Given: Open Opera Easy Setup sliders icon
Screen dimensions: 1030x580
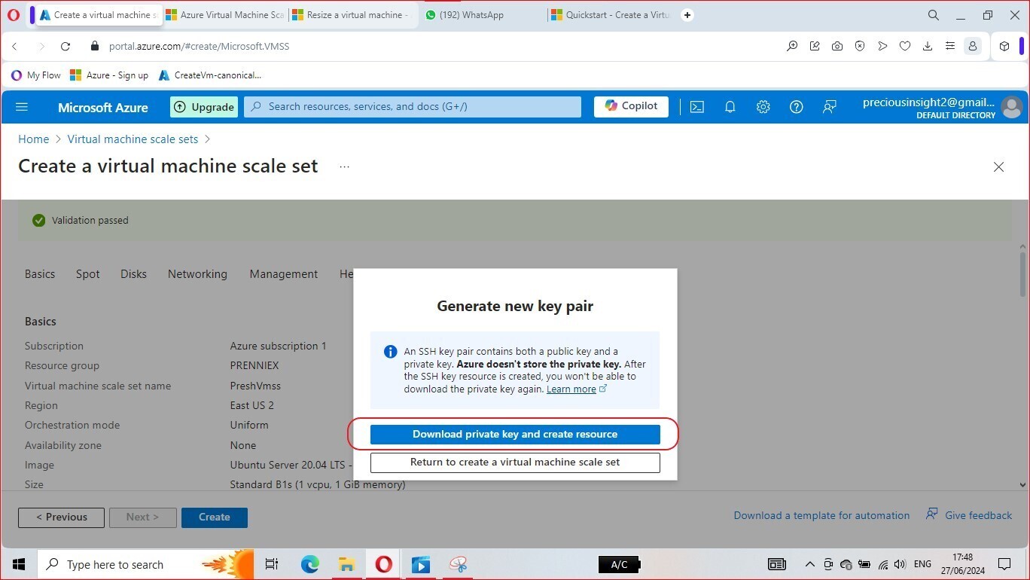Looking at the screenshot, I should coord(950,46).
